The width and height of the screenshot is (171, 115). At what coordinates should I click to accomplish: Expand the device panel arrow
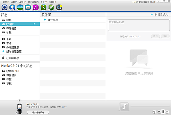point(19,101)
